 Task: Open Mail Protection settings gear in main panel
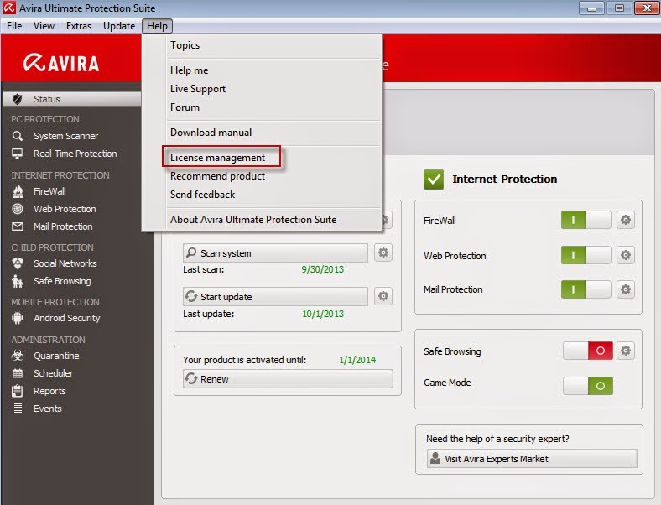[626, 289]
